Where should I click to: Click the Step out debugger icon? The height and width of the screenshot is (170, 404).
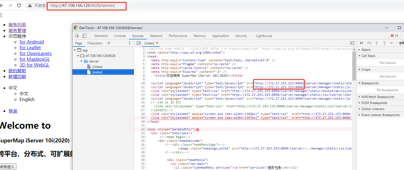[384, 43]
